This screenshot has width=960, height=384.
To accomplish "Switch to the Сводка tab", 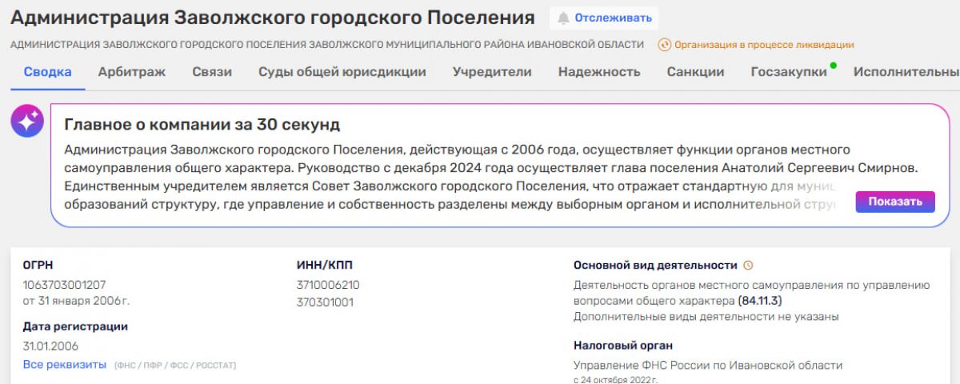I will coord(47,72).
